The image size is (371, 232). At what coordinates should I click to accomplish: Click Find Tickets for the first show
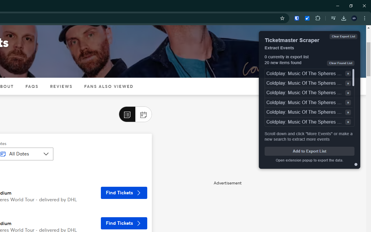pyautogui.click(x=124, y=193)
